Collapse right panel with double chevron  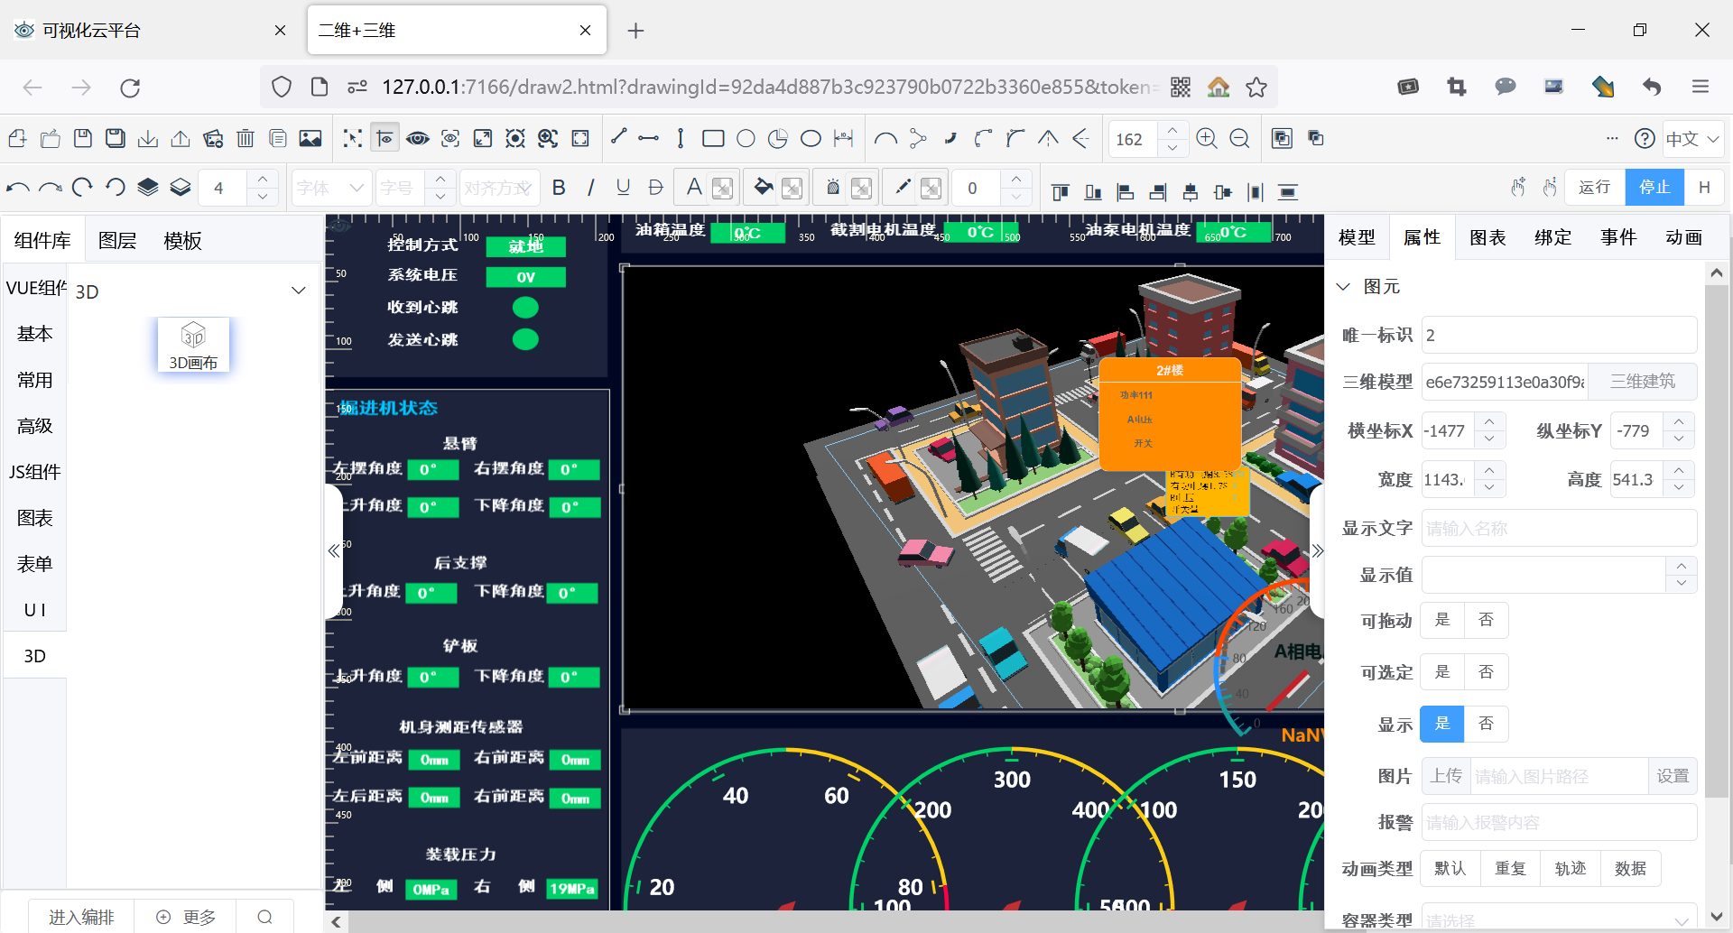point(1318,550)
